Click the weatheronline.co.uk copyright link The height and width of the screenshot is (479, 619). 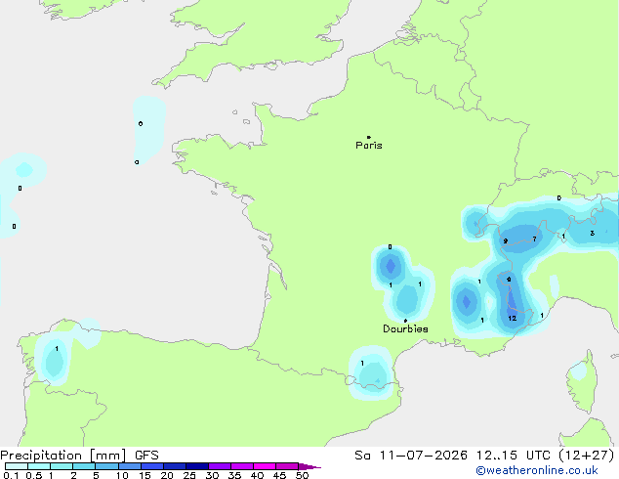tap(537, 470)
